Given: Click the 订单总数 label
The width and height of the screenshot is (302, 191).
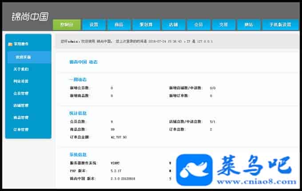Looking at the screenshot, I should click(177, 129).
